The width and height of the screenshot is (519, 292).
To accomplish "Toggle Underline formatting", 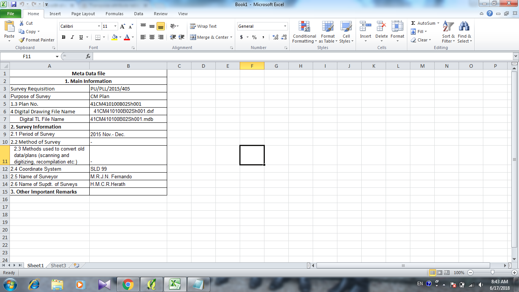I will (x=81, y=37).
